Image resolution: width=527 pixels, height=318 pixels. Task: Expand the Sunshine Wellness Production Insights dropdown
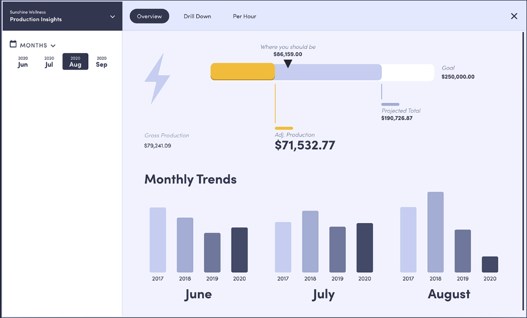(x=112, y=16)
